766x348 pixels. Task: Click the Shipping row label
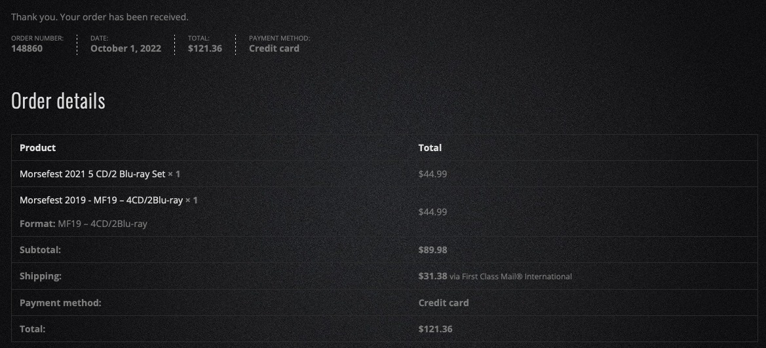[40, 276]
